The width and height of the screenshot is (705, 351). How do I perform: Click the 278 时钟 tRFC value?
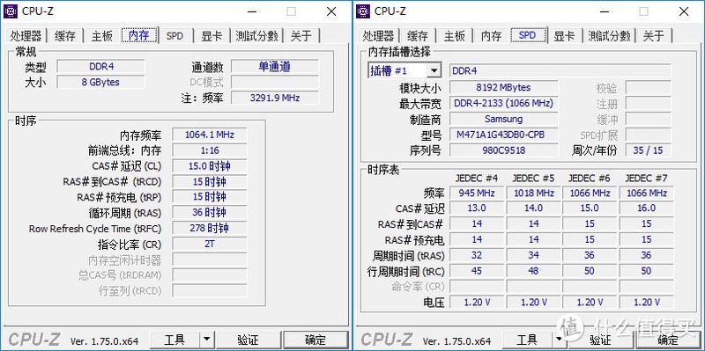click(210, 228)
